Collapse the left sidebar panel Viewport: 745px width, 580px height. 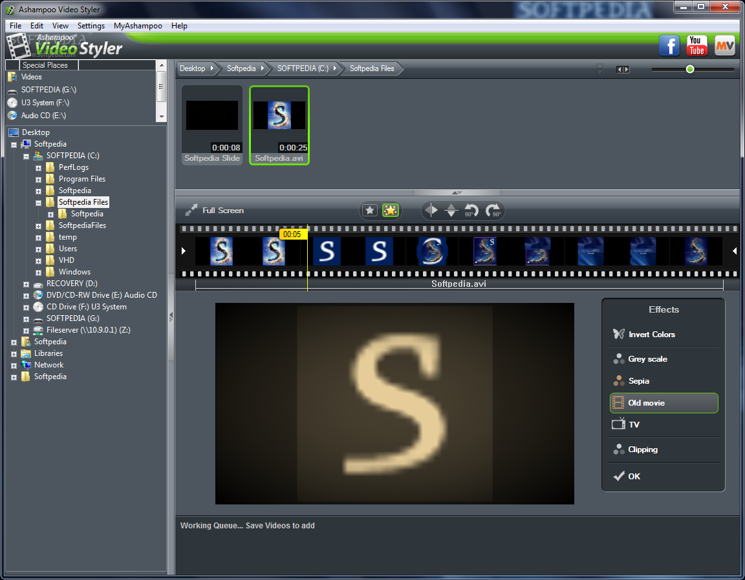[171, 316]
